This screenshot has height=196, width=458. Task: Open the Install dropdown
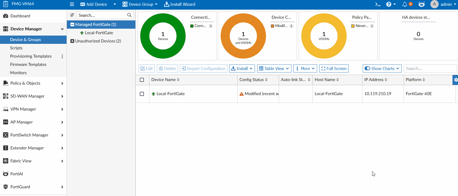click(x=242, y=69)
